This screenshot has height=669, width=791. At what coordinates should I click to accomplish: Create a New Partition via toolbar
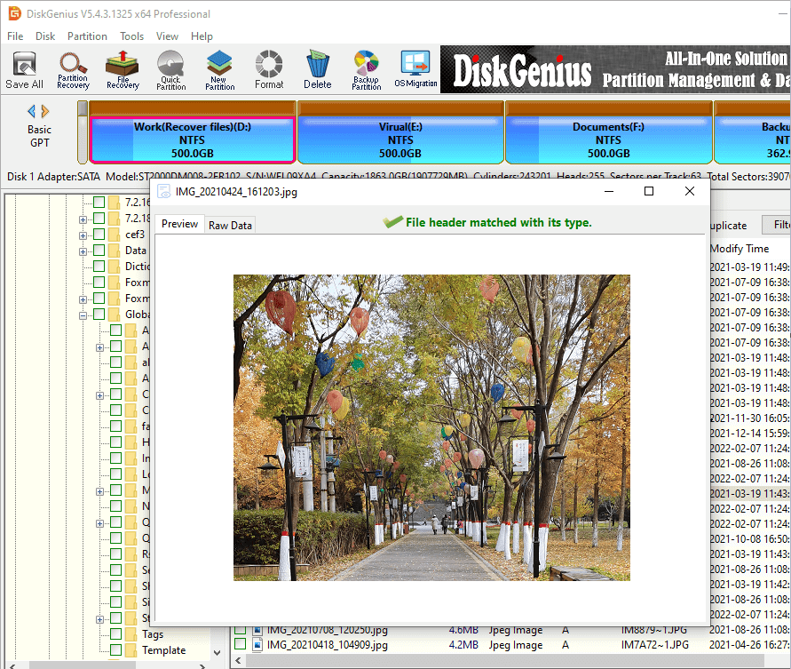point(219,69)
